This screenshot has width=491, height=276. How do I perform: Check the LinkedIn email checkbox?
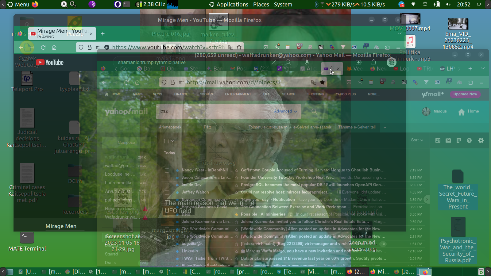167,251
